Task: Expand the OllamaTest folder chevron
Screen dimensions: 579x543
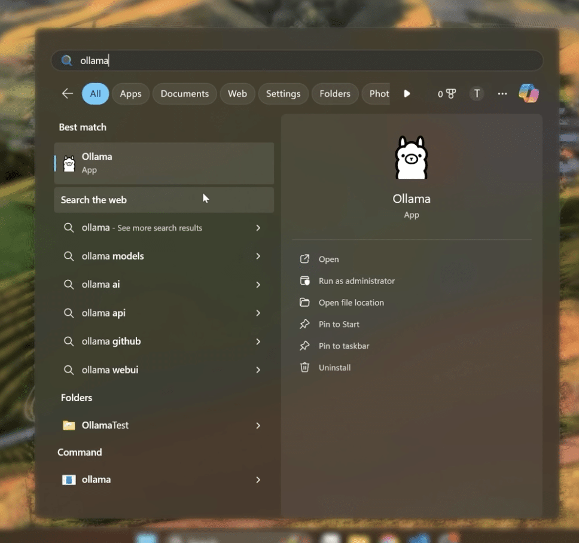Action: [258, 426]
